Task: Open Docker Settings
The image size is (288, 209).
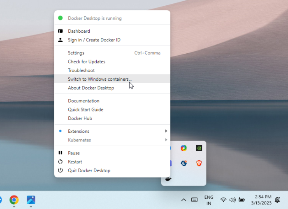Action: click(112, 53)
